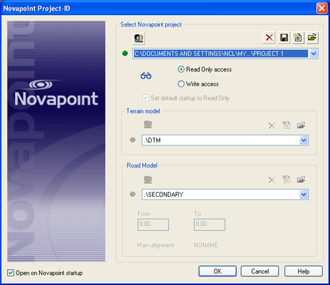Click the red X delete project icon
Screen dimensions: 330x285
[269, 38]
